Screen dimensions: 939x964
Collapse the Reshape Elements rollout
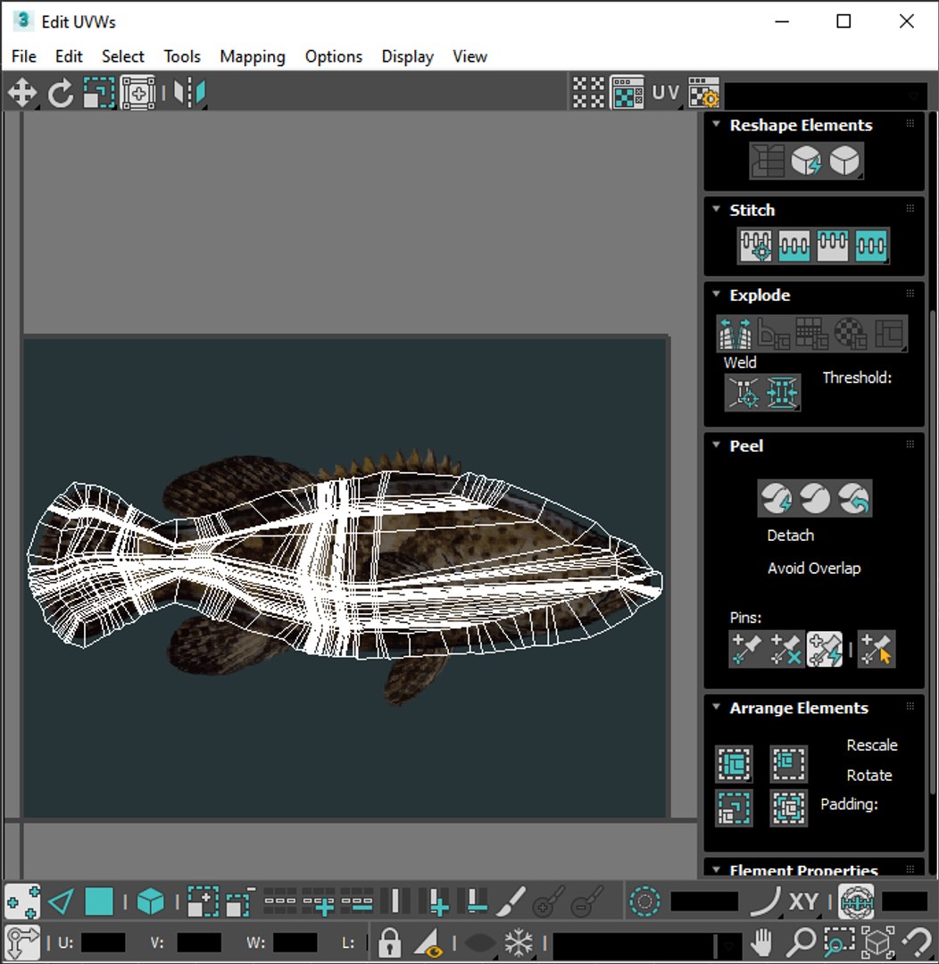[x=716, y=123]
